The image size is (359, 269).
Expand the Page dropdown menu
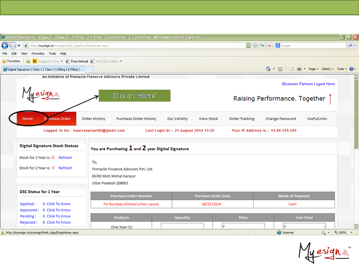[x=313, y=69]
